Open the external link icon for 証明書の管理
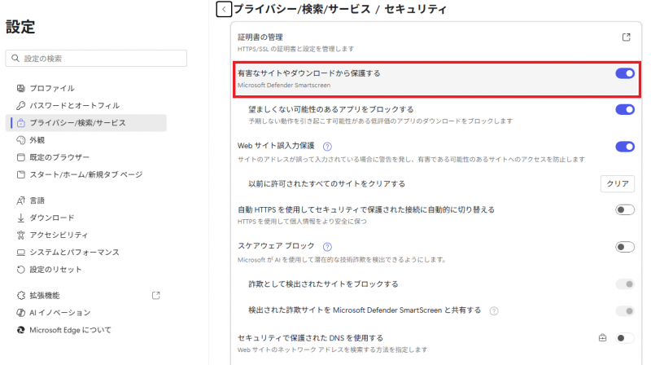 tap(626, 37)
